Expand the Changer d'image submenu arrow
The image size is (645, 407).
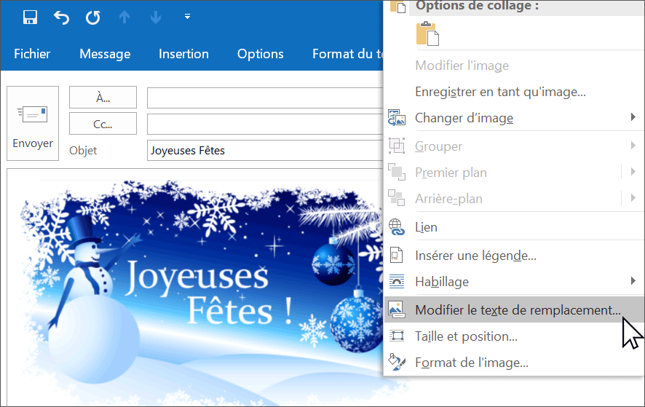point(633,117)
